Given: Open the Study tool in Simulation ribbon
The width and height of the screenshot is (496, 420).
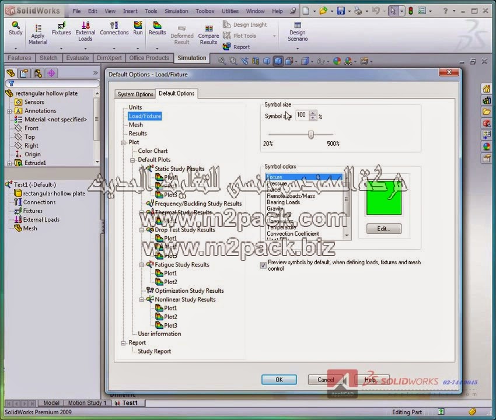Looking at the screenshot, I should click(x=16, y=28).
